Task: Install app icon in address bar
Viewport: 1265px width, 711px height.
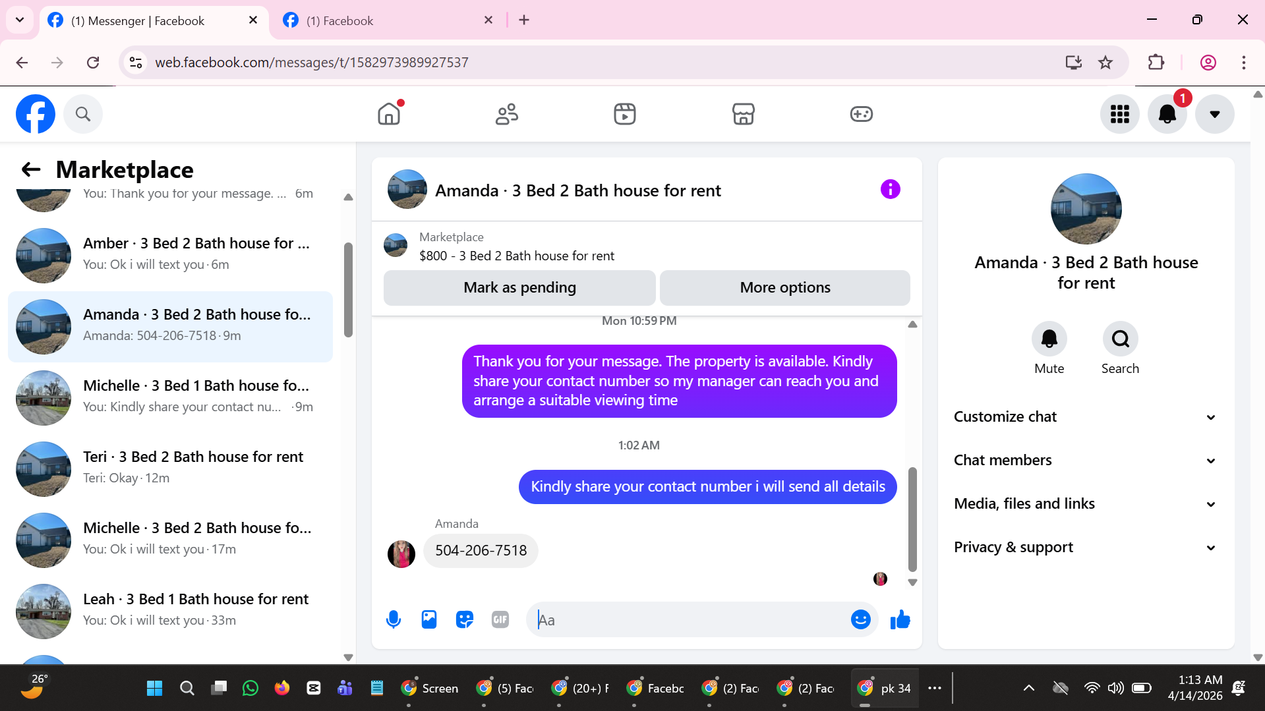Action: tap(1073, 63)
